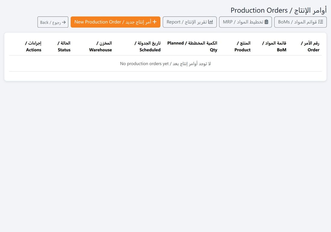Open the BoMs / قوائم المواد page

(300, 22)
